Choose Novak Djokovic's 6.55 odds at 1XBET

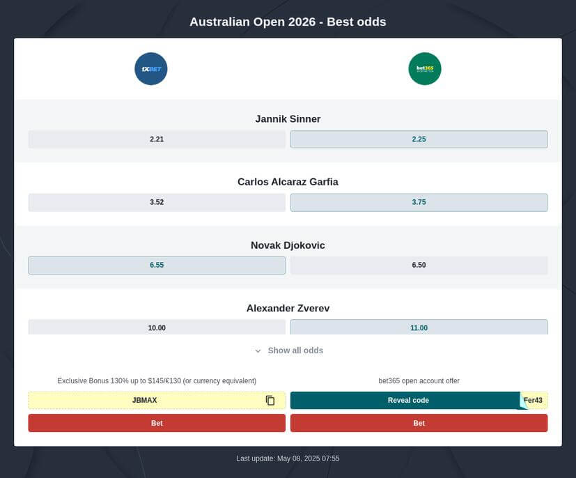157,265
